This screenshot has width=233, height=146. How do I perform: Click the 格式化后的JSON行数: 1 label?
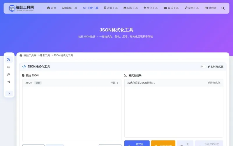[141, 83]
